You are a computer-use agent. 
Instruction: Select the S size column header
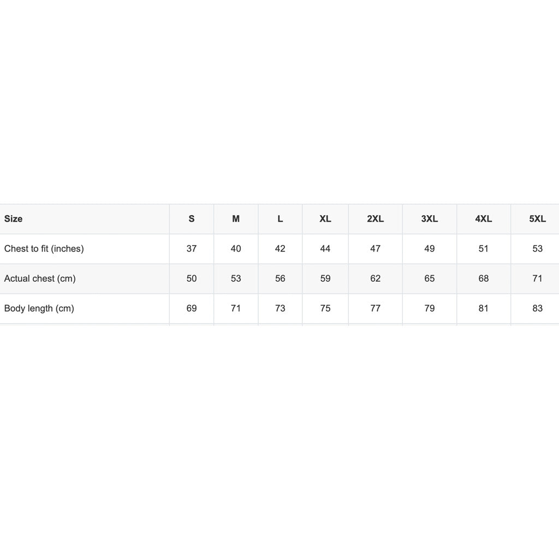192,219
